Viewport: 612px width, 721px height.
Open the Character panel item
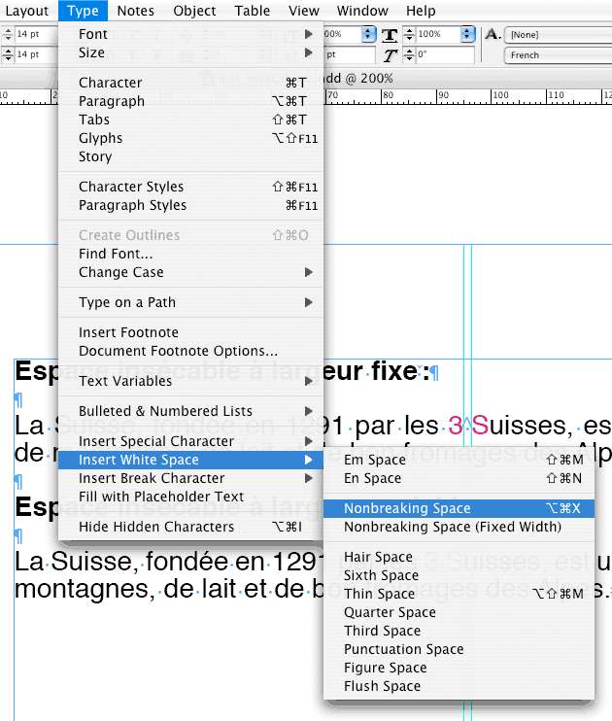190,83
